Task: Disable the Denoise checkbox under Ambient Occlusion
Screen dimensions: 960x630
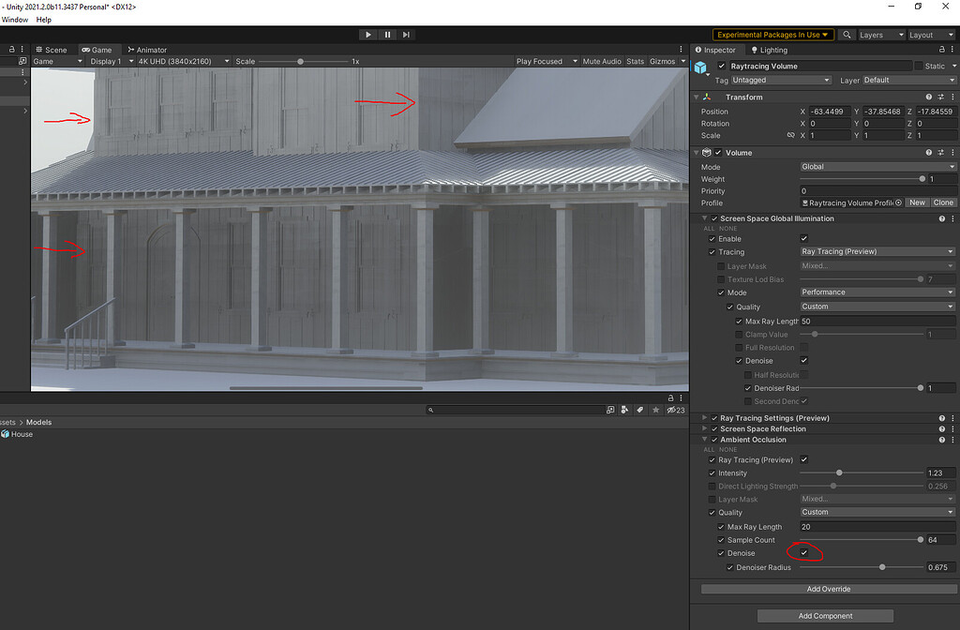Action: click(803, 553)
